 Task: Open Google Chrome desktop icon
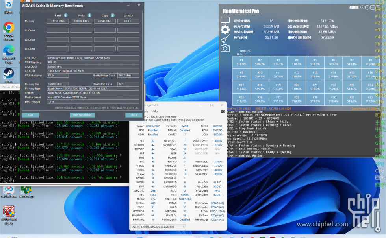pyautogui.click(x=9, y=31)
